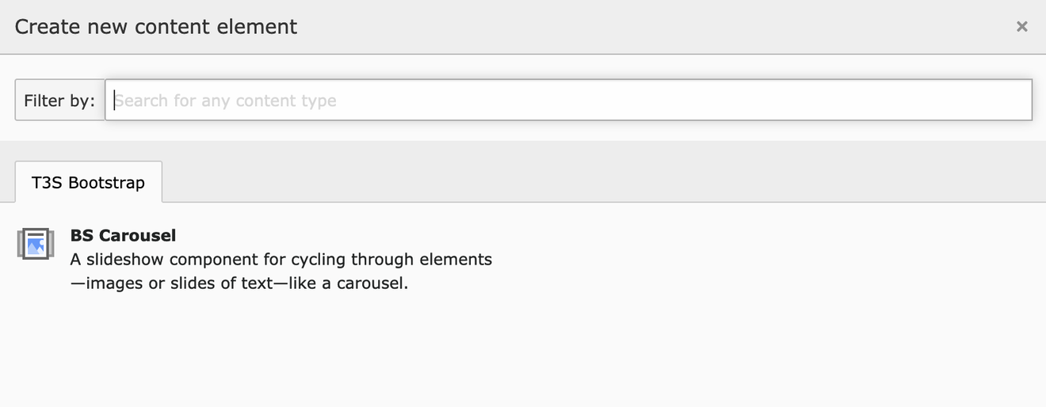Click the 'Filter by:' label
Viewport: 1046px width, 407px height.
(59, 101)
